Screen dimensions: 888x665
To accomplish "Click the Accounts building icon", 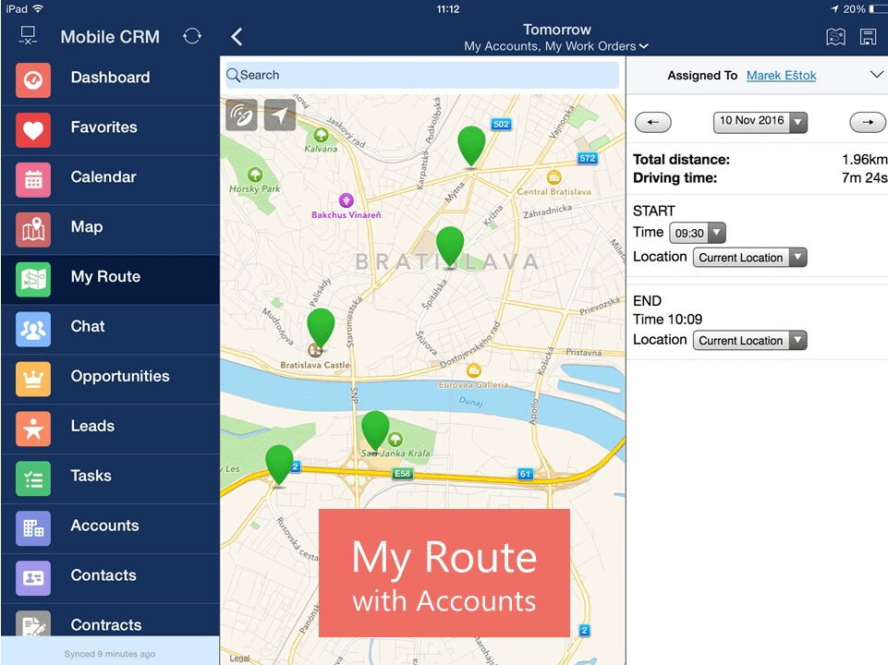I will [33, 528].
